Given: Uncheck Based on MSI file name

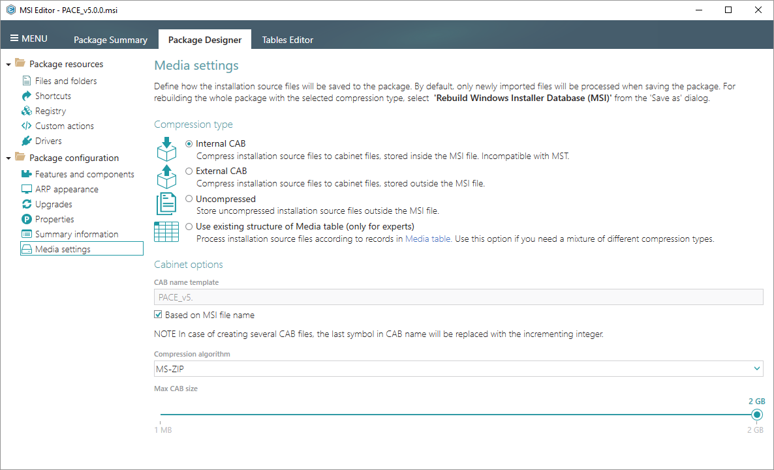Looking at the screenshot, I should tap(158, 315).
